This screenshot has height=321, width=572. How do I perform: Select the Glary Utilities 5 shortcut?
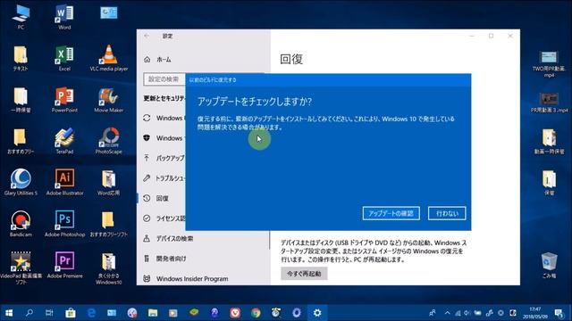(x=21, y=183)
